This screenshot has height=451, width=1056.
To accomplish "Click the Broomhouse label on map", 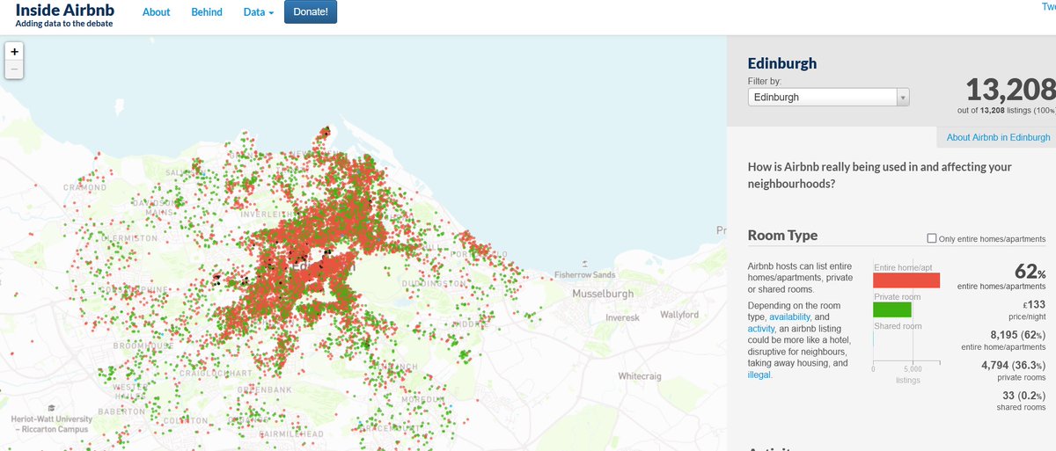I will (143, 346).
